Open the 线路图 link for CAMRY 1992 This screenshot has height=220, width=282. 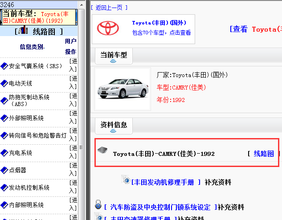(x=264, y=154)
